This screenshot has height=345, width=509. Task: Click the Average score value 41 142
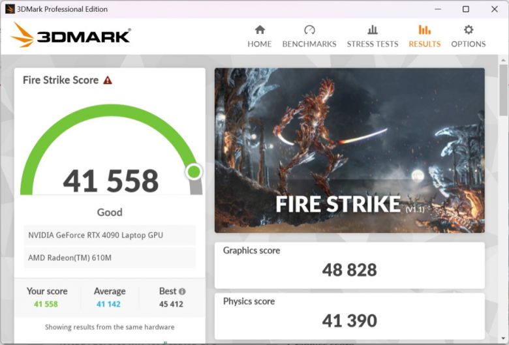pyautogui.click(x=110, y=304)
